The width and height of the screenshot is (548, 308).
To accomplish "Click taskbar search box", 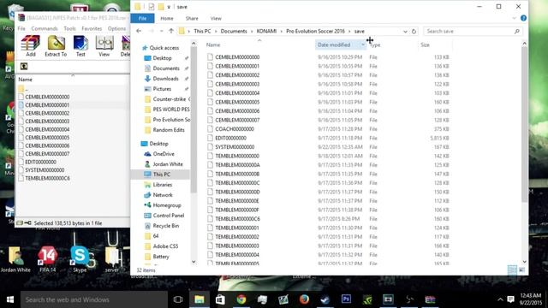I will click(x=94, y=299).
